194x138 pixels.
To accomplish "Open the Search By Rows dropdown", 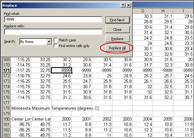I will pyautogui.click(x=49, y=42).
